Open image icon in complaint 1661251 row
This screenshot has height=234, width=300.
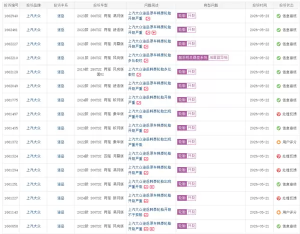tap(146, 187)
